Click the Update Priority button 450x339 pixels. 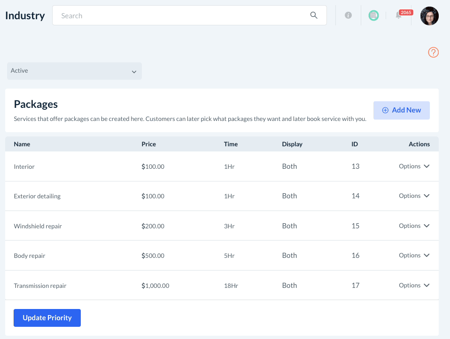47,318
